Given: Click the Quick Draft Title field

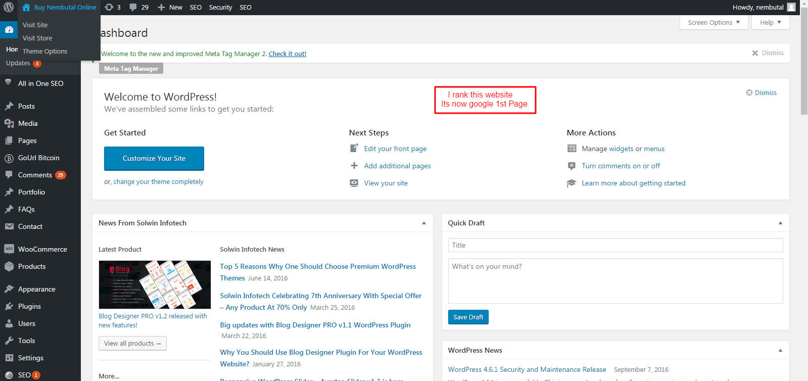Looking at the screenshot, I should tap(615, 245).
